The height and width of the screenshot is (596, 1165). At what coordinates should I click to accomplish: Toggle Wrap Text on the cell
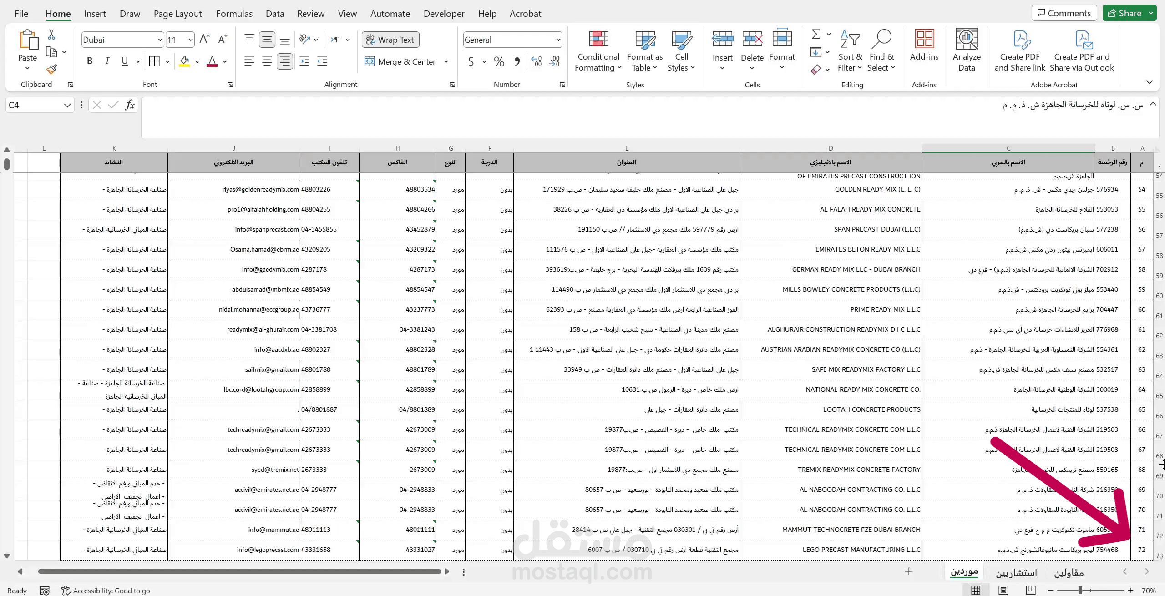coord(390,40)
